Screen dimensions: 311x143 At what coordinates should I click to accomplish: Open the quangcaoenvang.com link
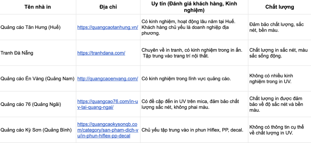coord(108,78)
